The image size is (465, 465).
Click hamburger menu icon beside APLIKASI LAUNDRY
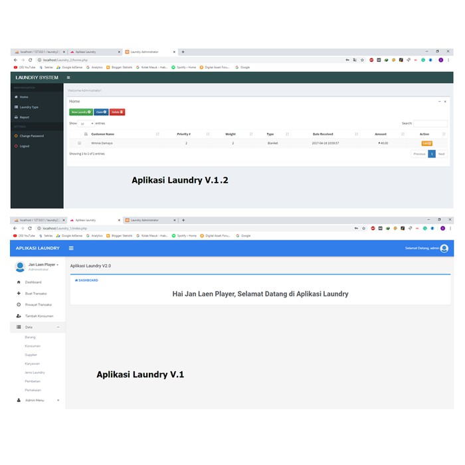click(x=71, y=248)
